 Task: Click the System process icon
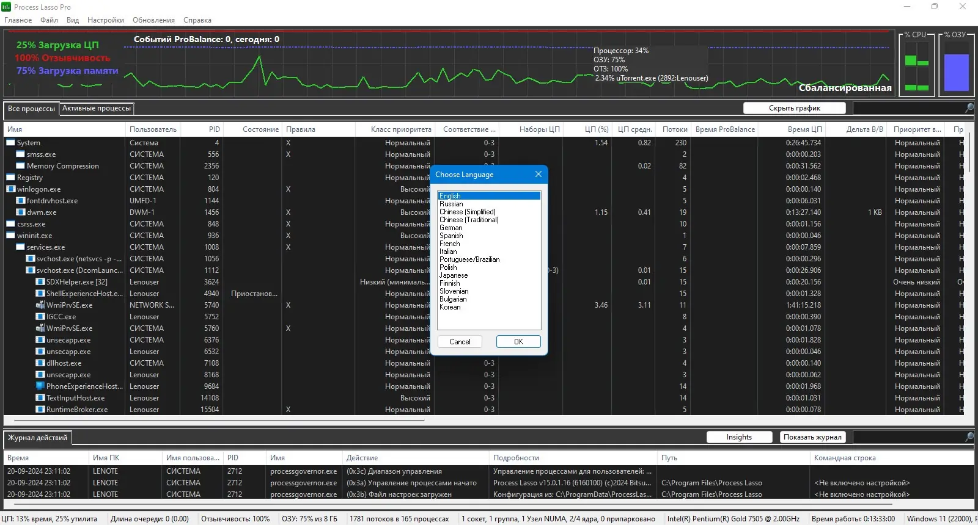[x=10, y=143]
